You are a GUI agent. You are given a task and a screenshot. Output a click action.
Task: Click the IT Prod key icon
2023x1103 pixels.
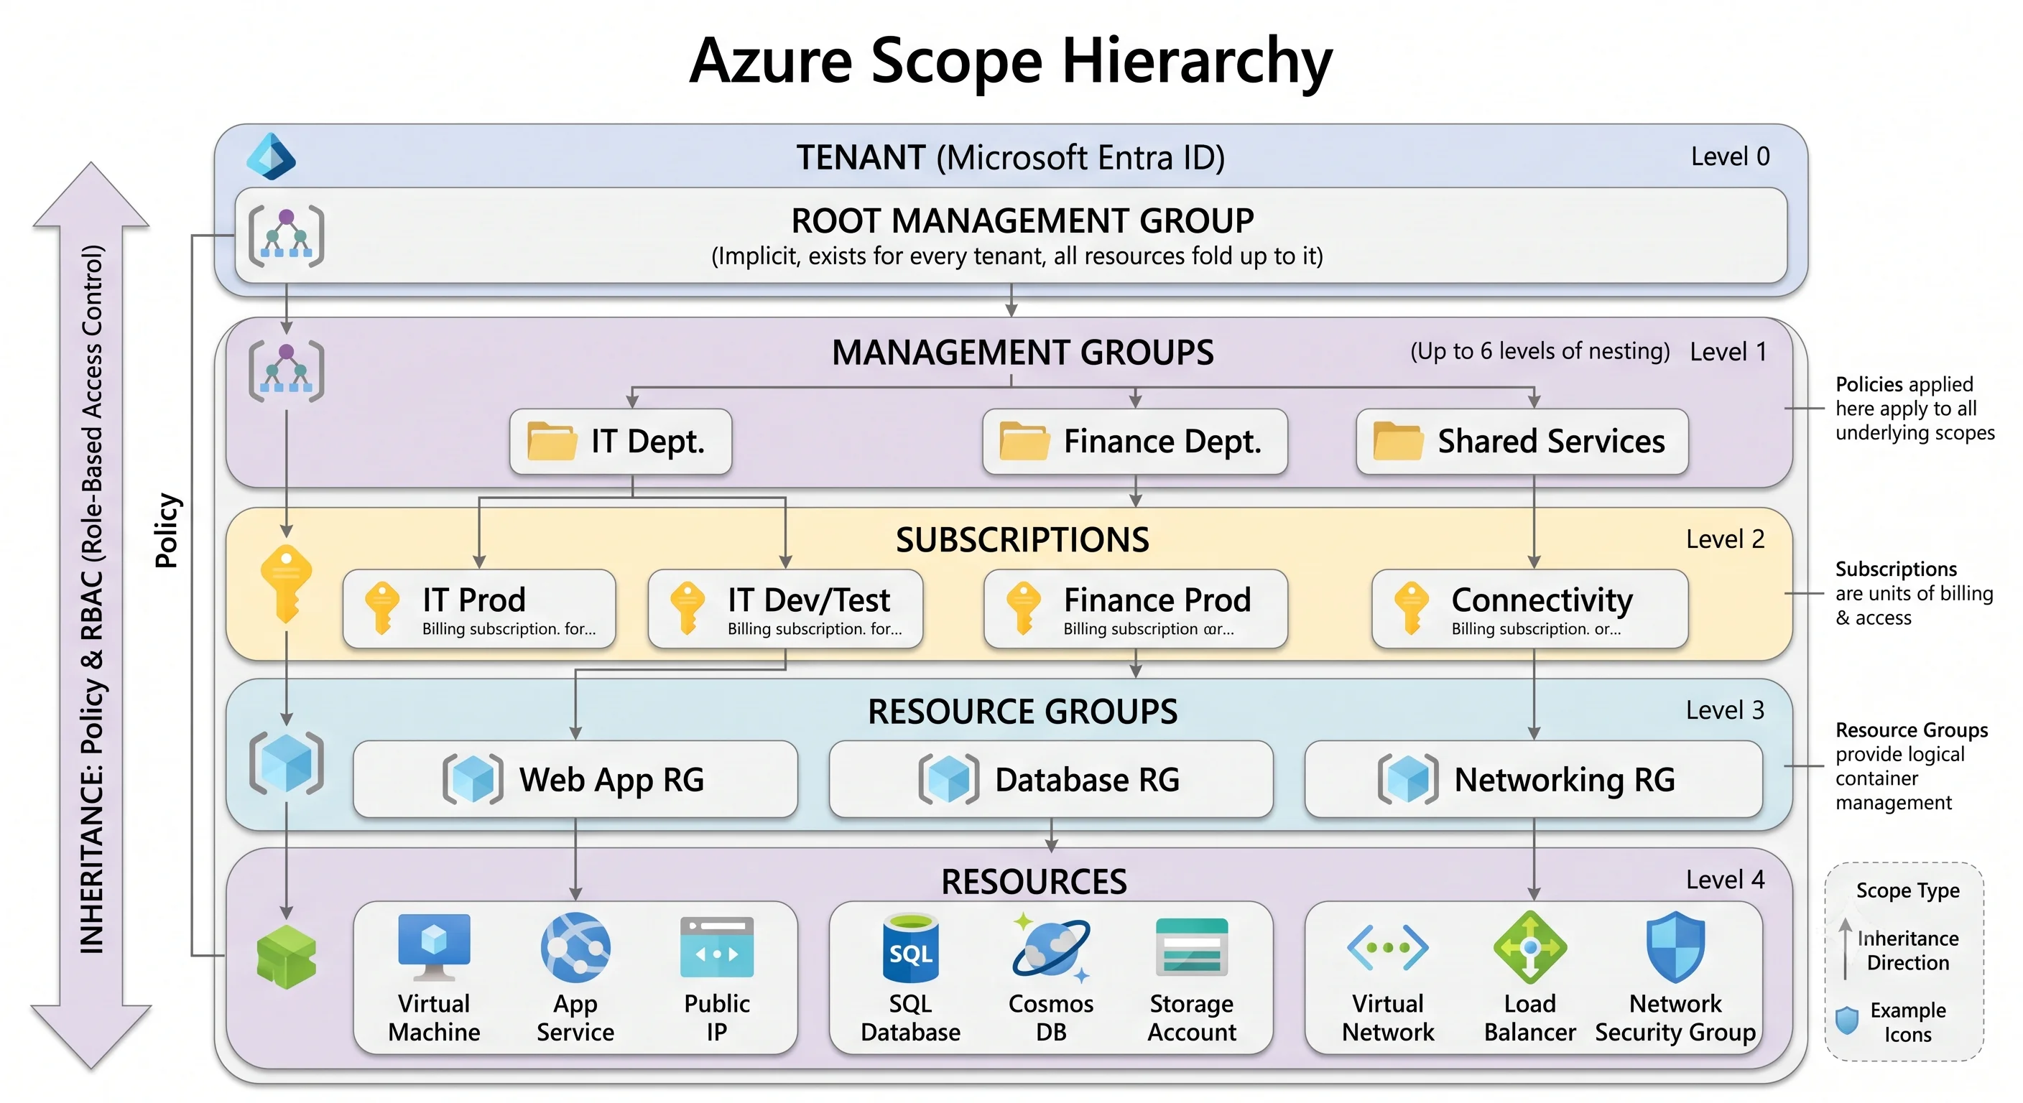tap(382, 608)
